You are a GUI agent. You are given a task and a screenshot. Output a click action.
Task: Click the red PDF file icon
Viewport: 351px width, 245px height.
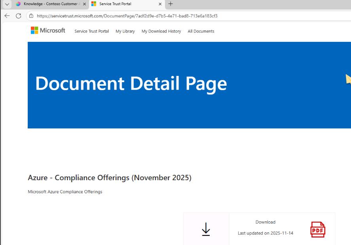[318, 229]
